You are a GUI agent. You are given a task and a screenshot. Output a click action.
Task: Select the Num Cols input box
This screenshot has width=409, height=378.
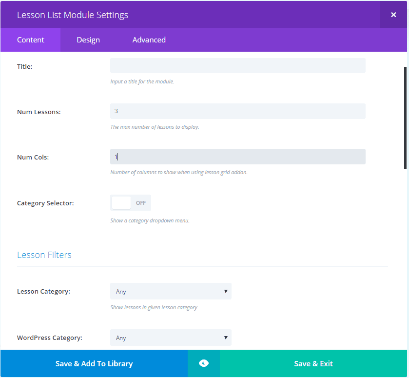tap(237, 157)
